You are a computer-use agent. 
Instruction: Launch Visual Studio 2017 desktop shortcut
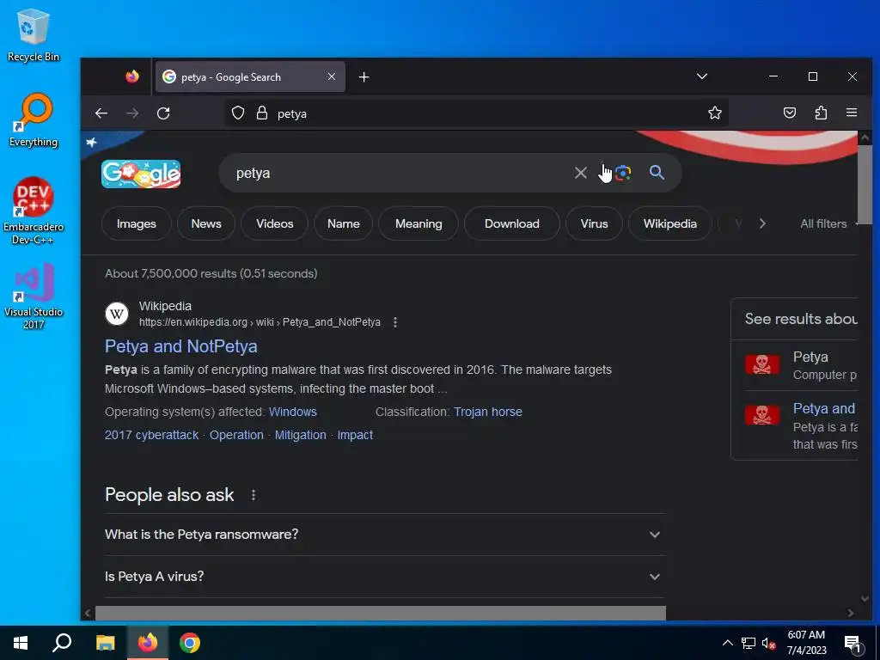[x=34, y=296]
